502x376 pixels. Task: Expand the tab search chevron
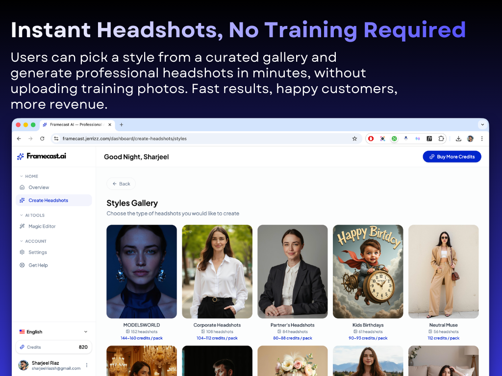482,125
